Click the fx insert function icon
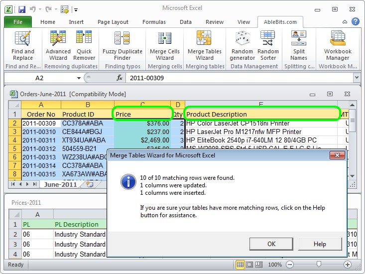365x274 pixels. (120, 78)
